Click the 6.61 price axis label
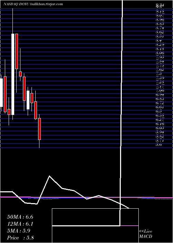 [x=160, y=107]
